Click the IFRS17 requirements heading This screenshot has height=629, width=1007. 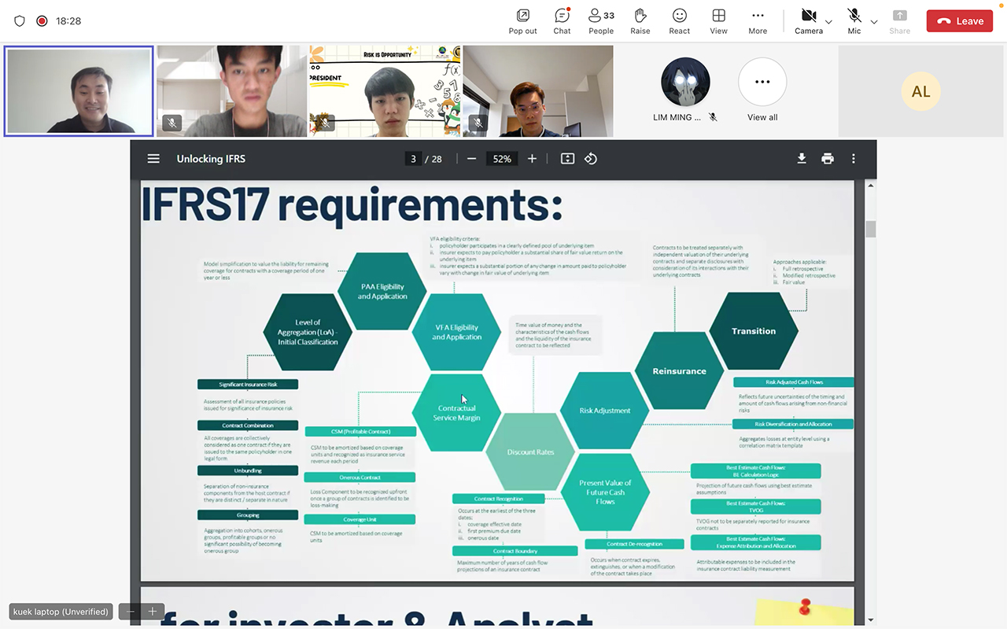[352, 204]
